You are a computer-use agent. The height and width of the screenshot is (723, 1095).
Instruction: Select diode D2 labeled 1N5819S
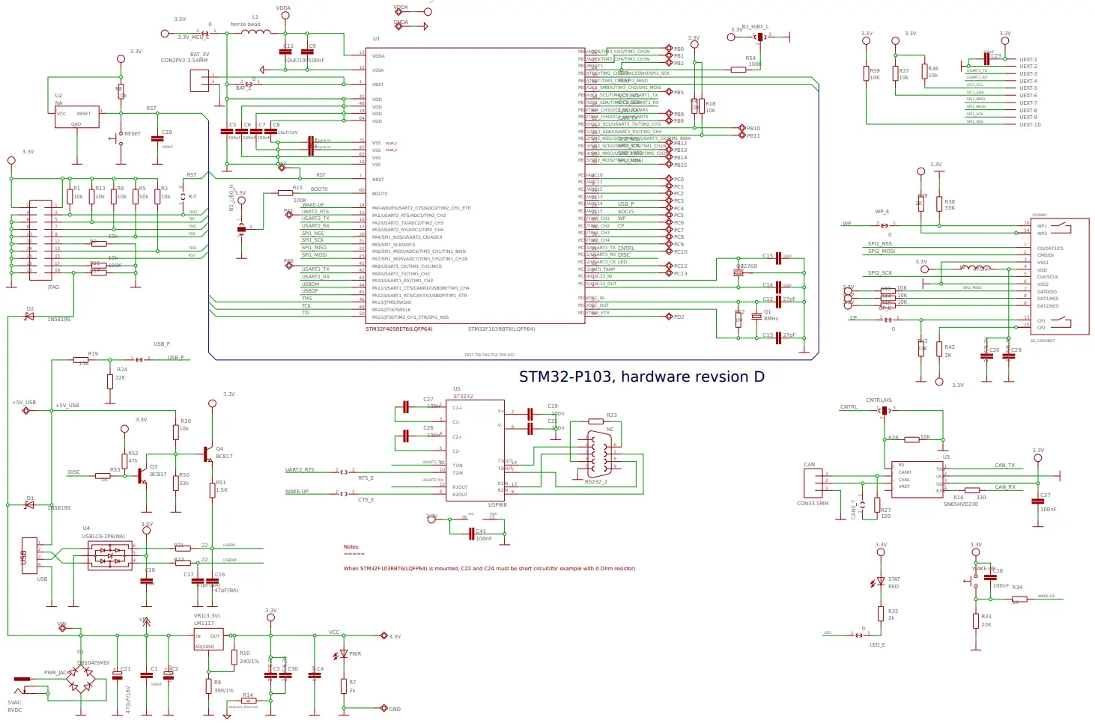point(28,316)
